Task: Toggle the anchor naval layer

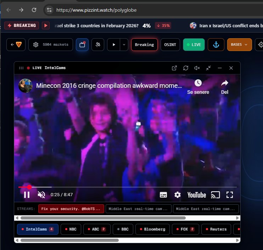Action: click(x=216, y=45)
